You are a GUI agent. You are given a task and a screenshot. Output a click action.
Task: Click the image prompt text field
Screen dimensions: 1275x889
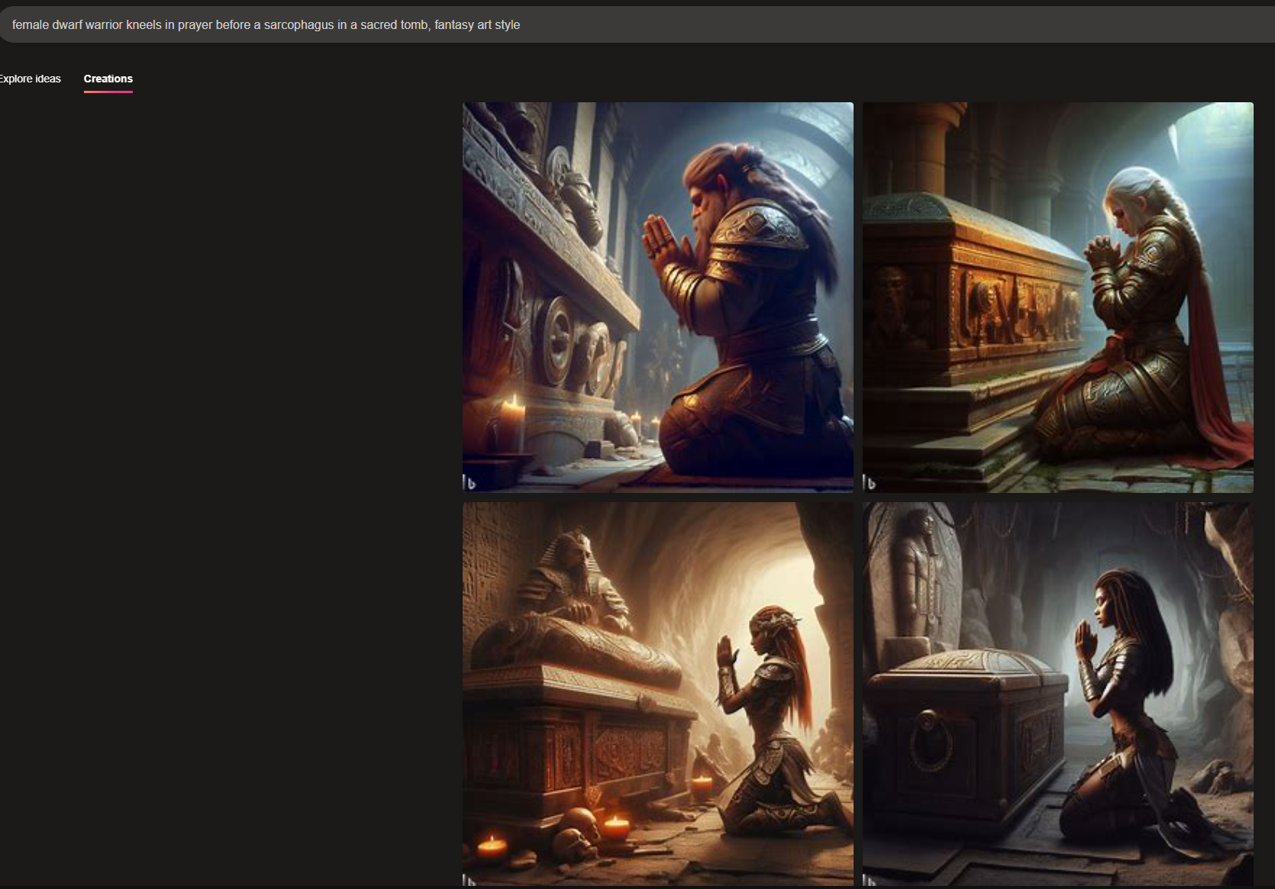[611, 25]
